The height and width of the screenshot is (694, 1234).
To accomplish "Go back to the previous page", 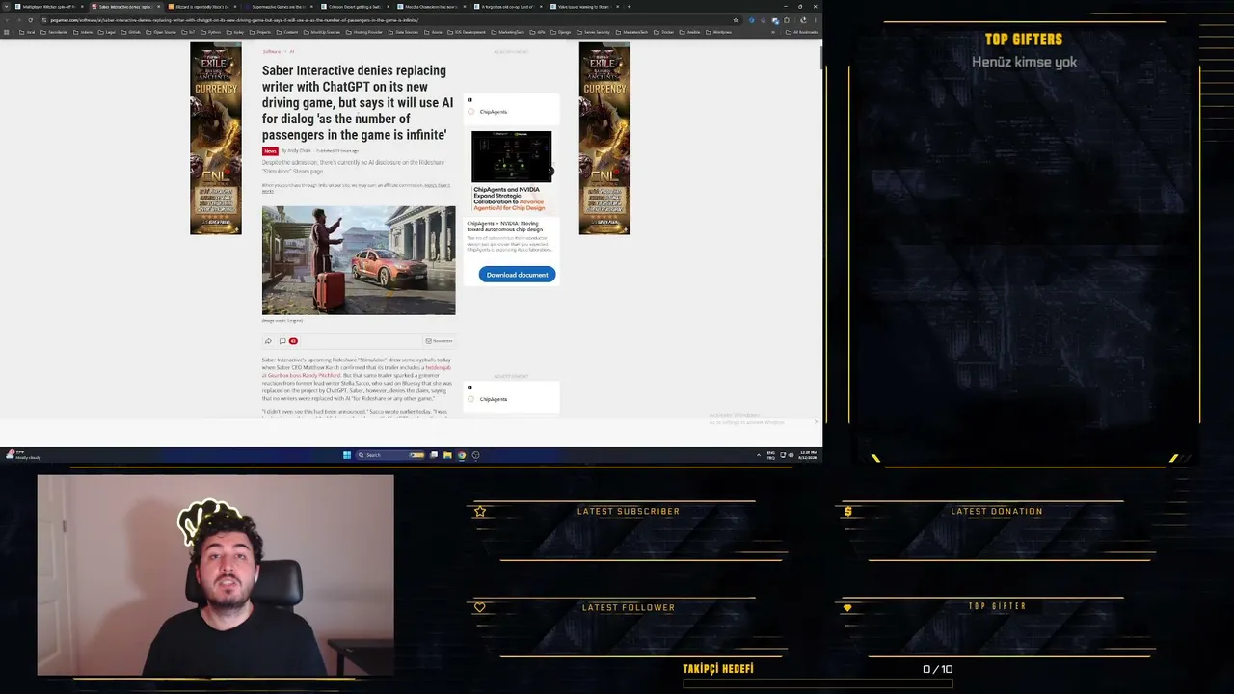I will (7, 20).
